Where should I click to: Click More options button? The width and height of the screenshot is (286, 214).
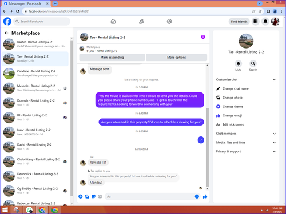click(x=176, y=58)
